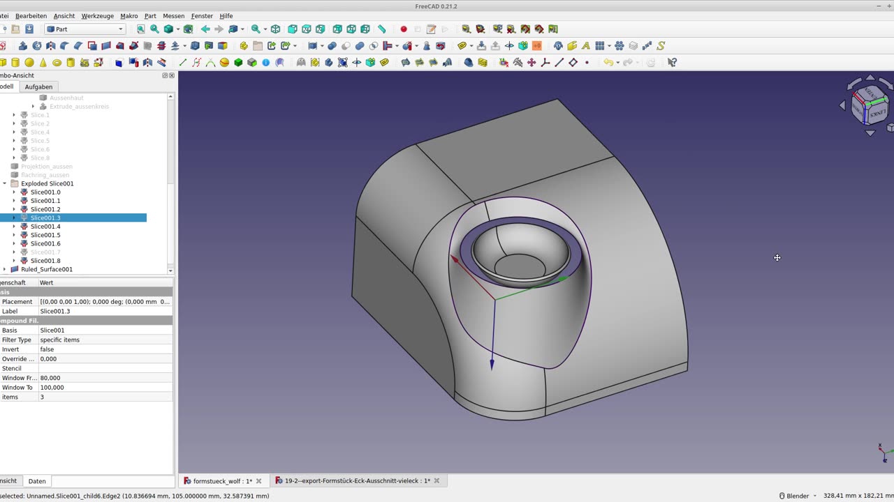Open the array grid tool dropdown arrow
This screenshot has height=502, width=894.
tap(609, 46)
